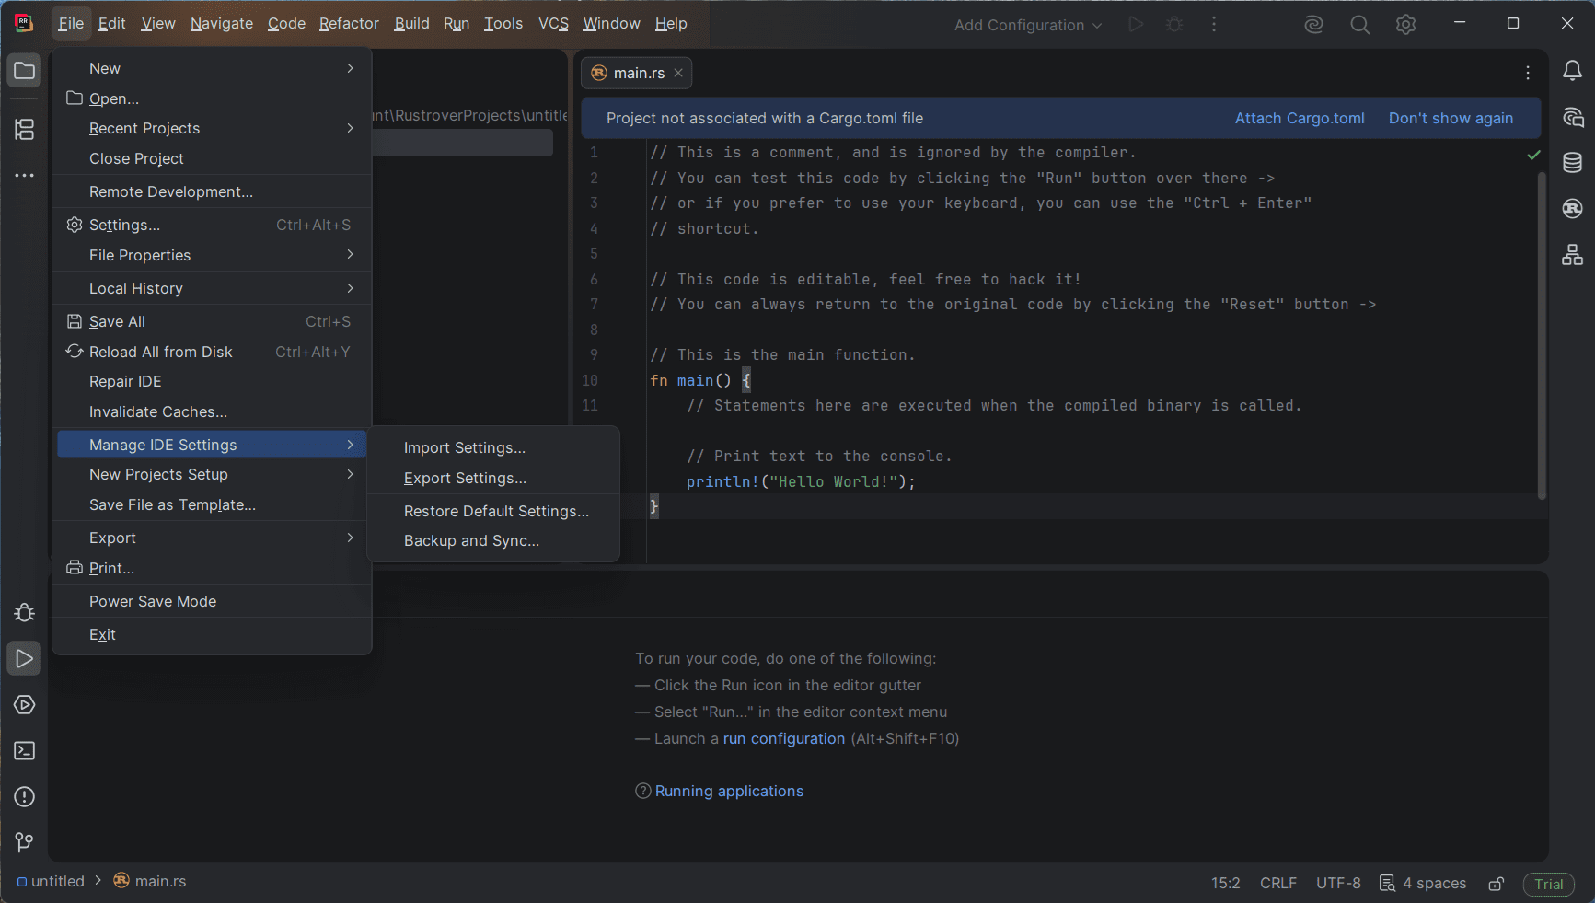The width and height of the screenshot is (1595, 903).
Task: Click the Attach Cargo.toml link
Action: [1299, 118]
